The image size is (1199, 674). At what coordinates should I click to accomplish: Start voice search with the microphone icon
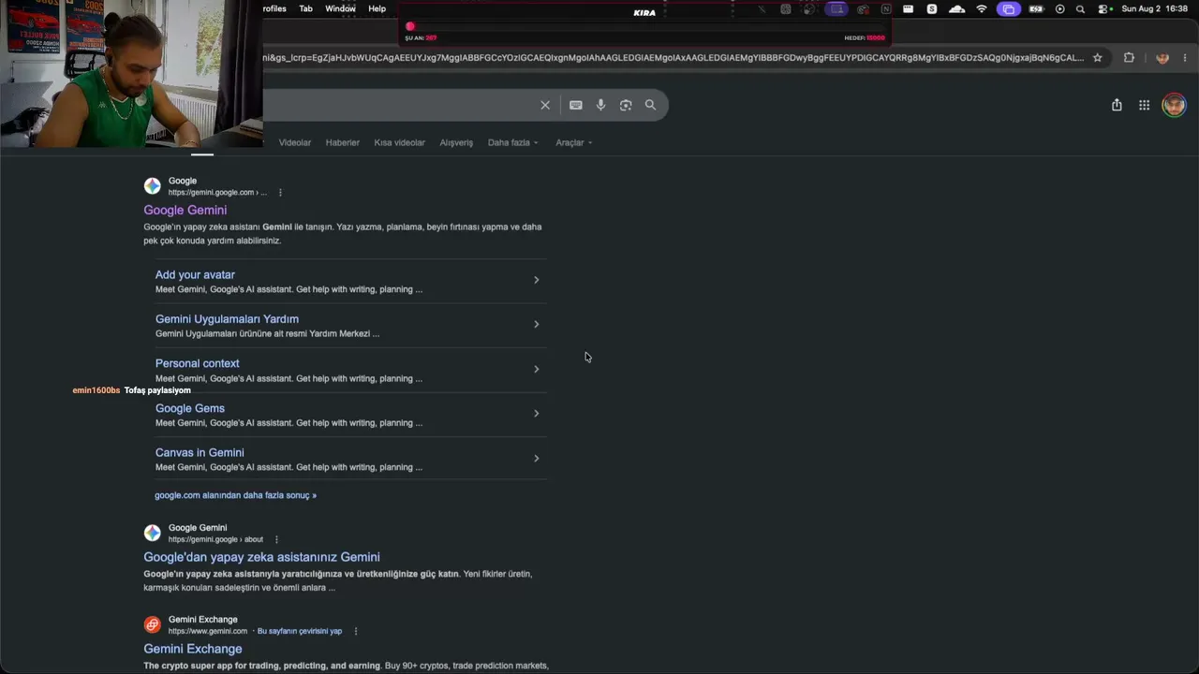(x=601, y=105)
